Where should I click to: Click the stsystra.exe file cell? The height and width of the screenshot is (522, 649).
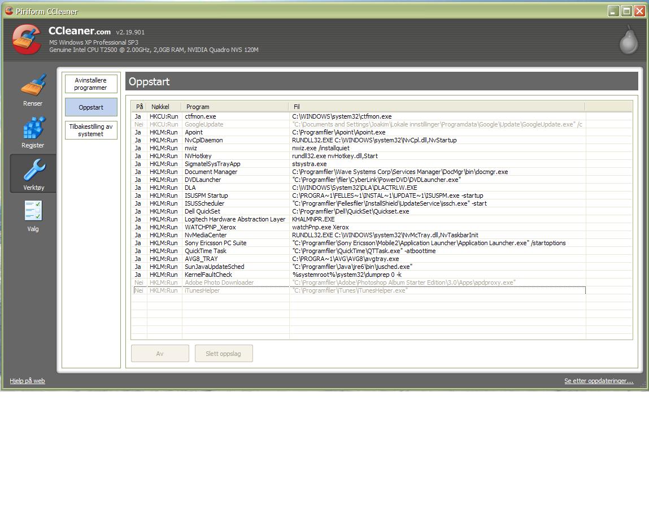point(309,164)
